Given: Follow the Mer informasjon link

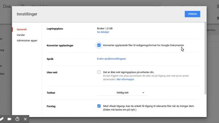Looking at the screenshot, I should click(126, 79).
